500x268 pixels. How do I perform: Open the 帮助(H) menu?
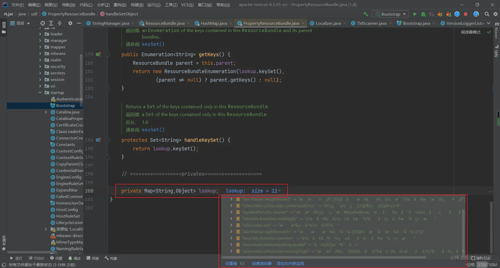[223, 5]
